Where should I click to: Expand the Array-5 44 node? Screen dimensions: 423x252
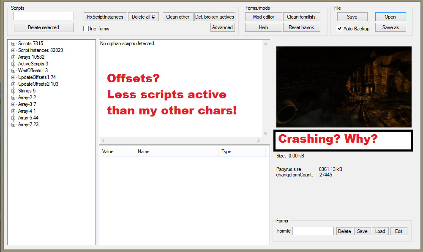pyautogui.click(x=13, y=118)
